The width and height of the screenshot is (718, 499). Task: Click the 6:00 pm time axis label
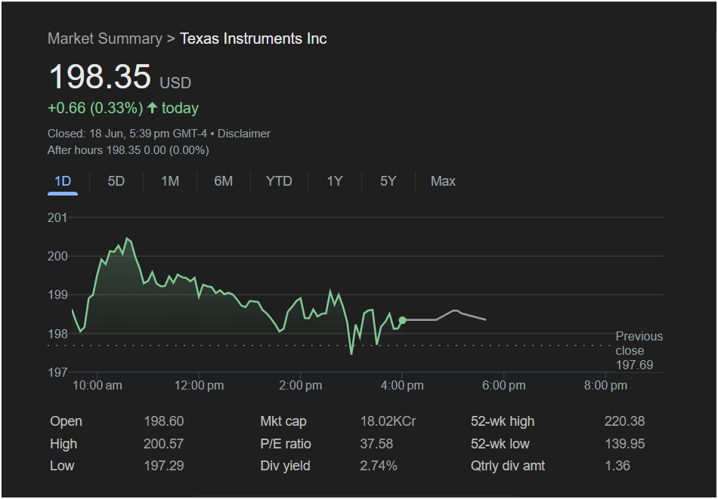point(503,386)
